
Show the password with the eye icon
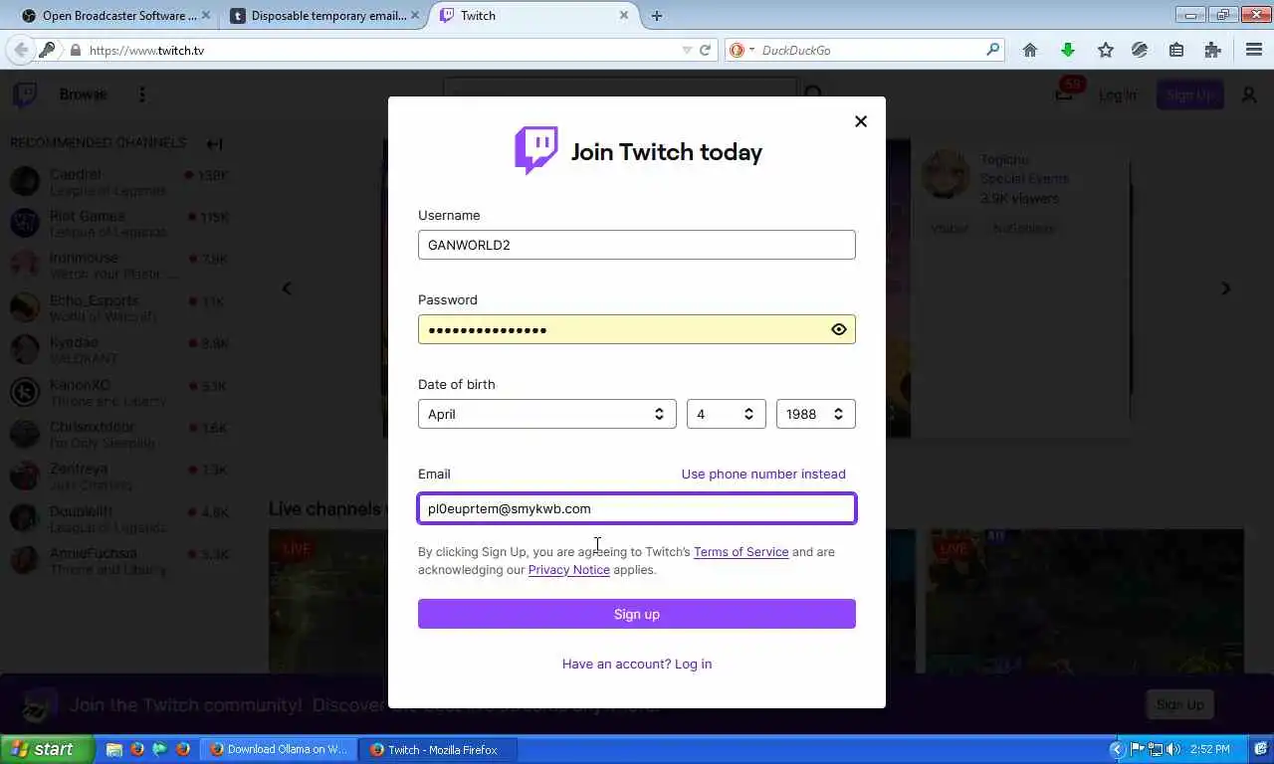click(x=839, y=329)
